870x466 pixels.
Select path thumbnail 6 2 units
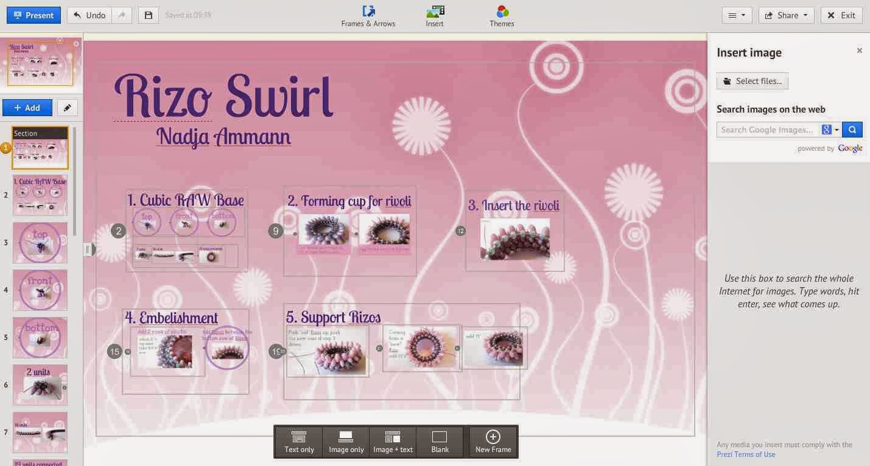(40, 385)
